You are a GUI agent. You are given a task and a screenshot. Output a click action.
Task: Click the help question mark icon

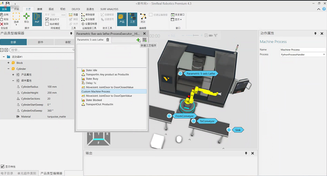tap(324, 9)
